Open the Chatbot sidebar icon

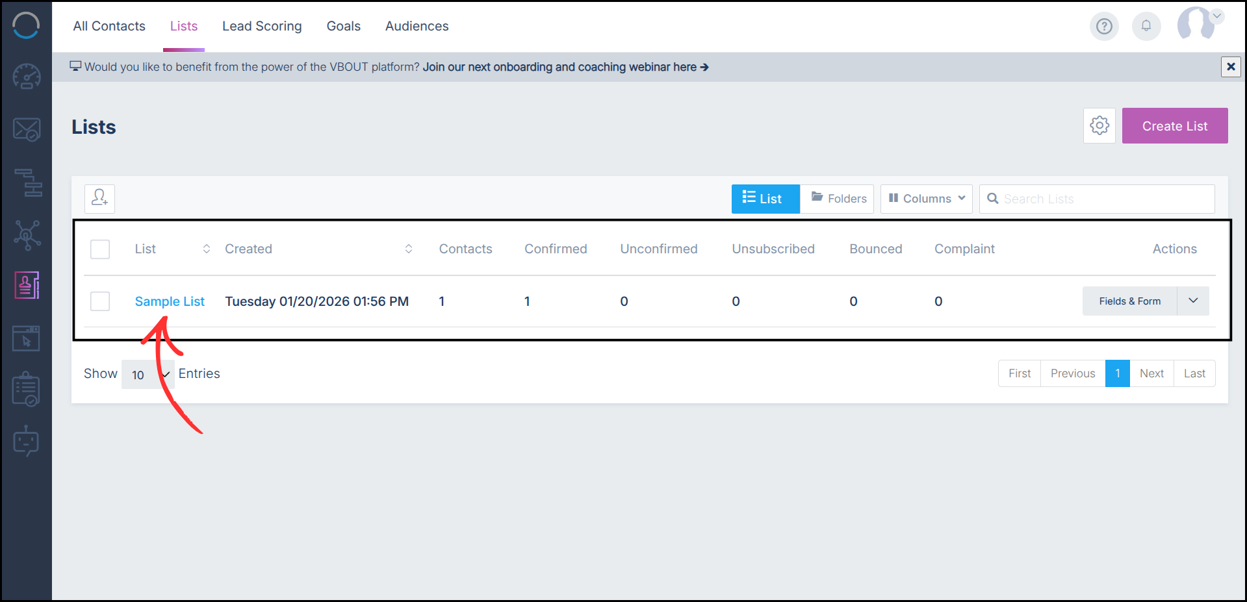(x=26, y=441)
